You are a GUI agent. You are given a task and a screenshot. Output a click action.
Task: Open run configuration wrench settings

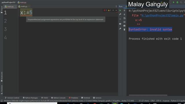click(x=120, y=14)
